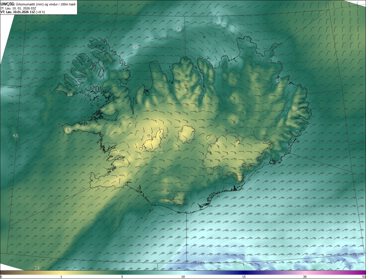Click the "12.3" value label on the map

coord(355,255)
